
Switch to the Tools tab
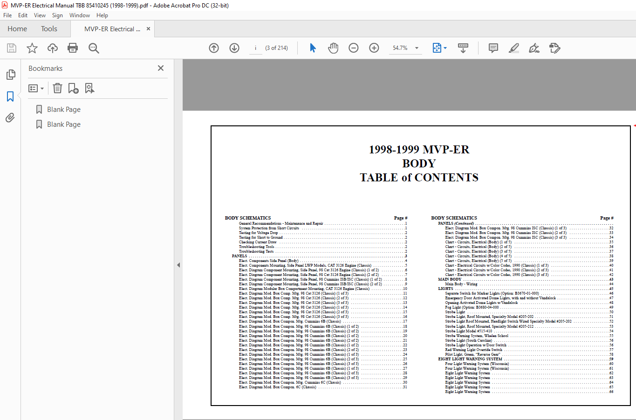49,29
